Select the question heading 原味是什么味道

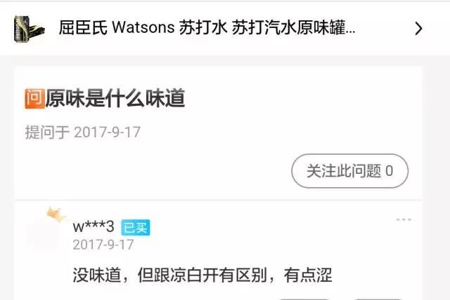tap(115, 98)
